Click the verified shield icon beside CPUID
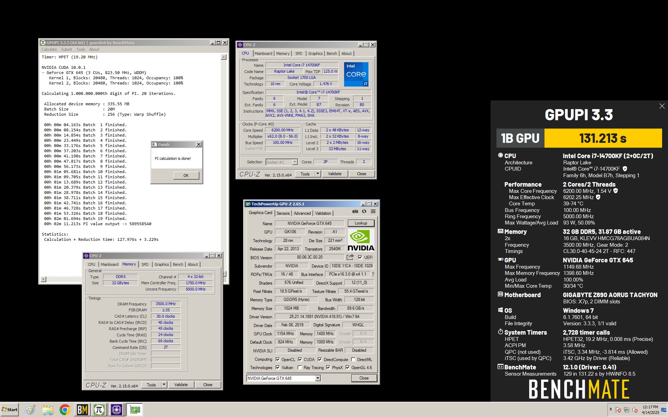 (x=625, y=169)
